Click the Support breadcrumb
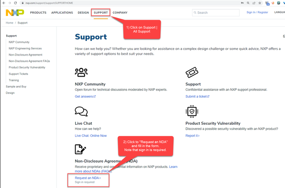Viewport: 285px width, 188px height. point(22,23)
